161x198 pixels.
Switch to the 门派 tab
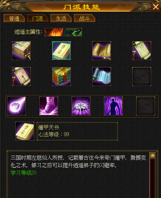click(38, 18)
